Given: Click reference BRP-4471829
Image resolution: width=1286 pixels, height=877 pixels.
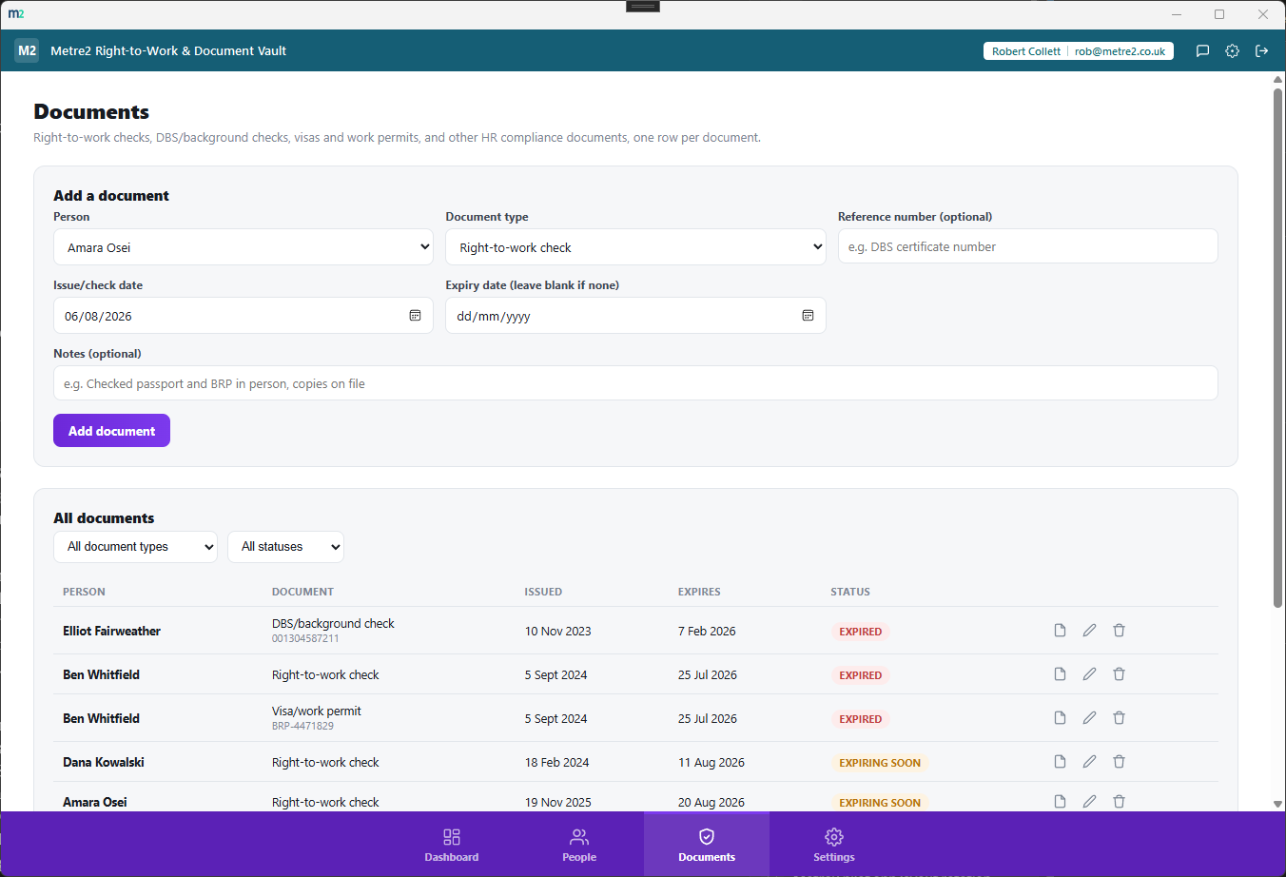Looking at the screenshot, I should pos(302,726).
